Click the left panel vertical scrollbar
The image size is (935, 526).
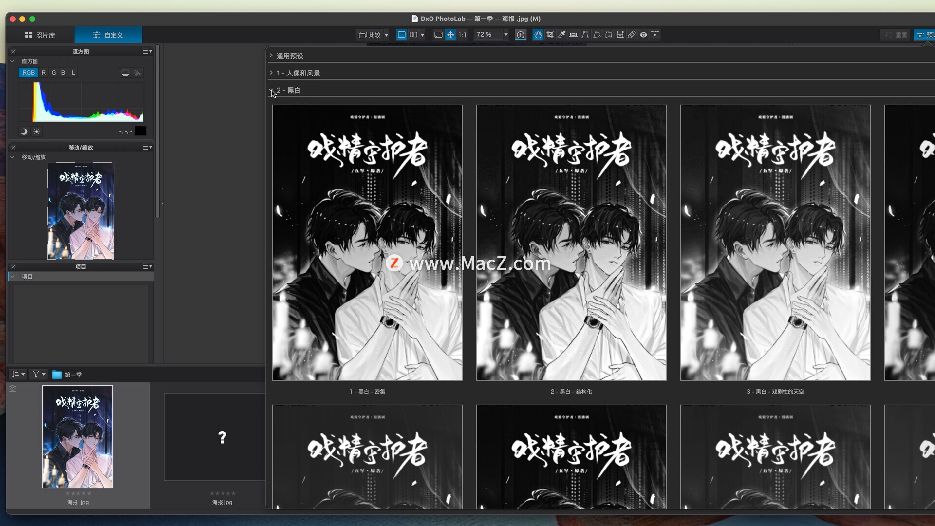tap(157, 131)
